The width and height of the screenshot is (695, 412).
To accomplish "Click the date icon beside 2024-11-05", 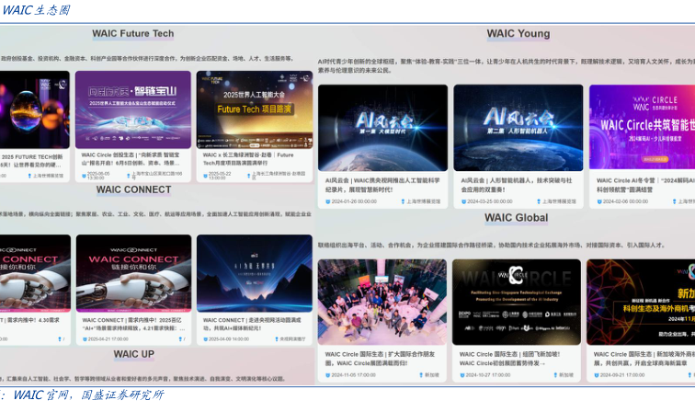I will pos(328,375).
